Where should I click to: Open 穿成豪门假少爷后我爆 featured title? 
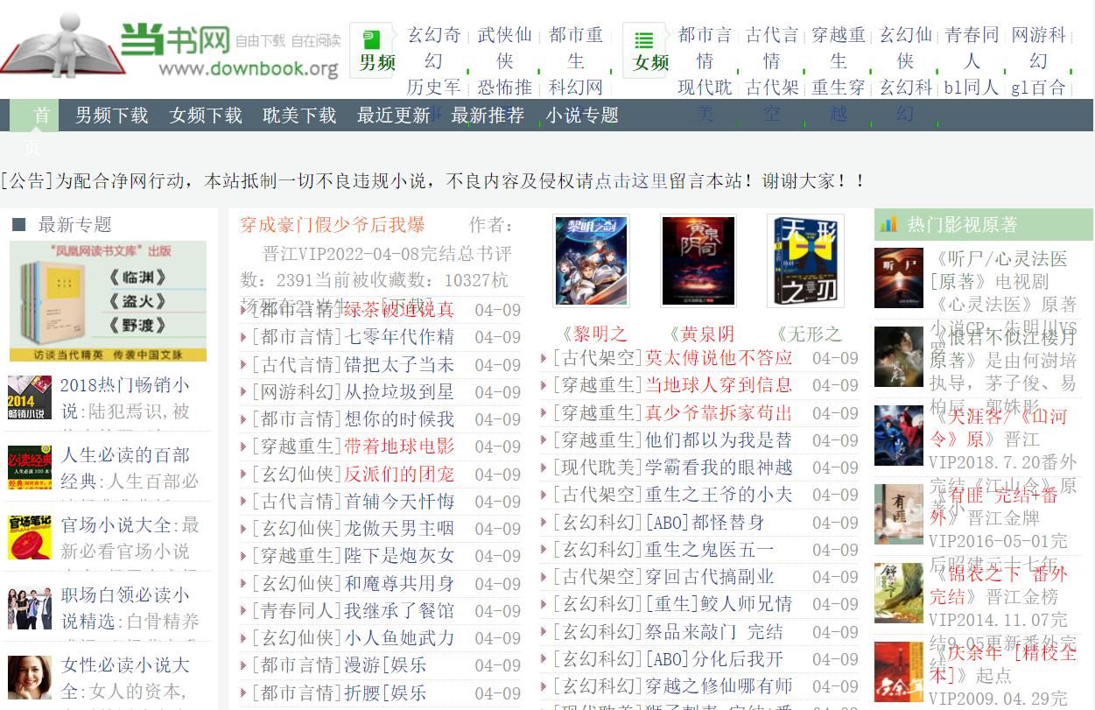click(x=333, y=225)
